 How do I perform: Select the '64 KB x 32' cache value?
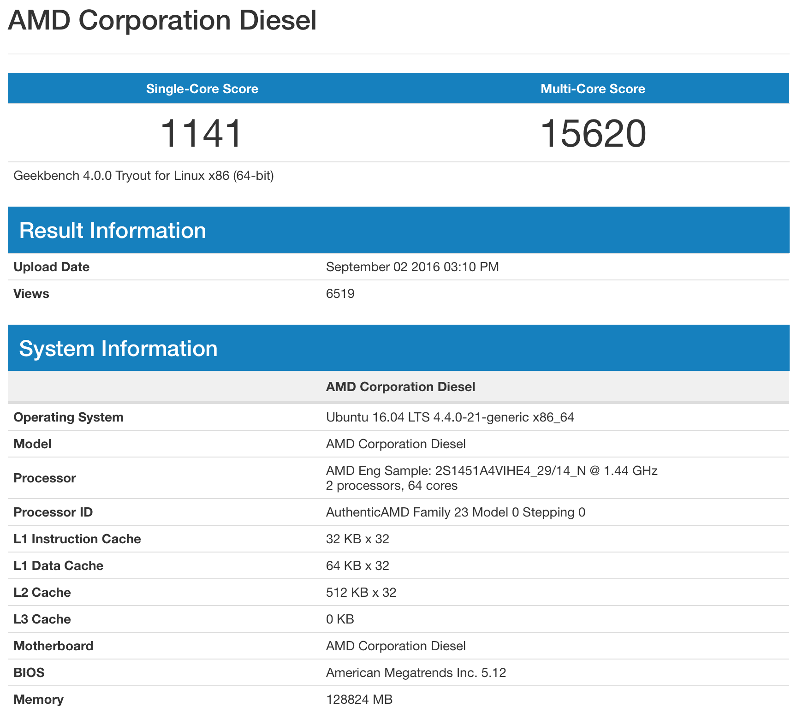[357, 566]
